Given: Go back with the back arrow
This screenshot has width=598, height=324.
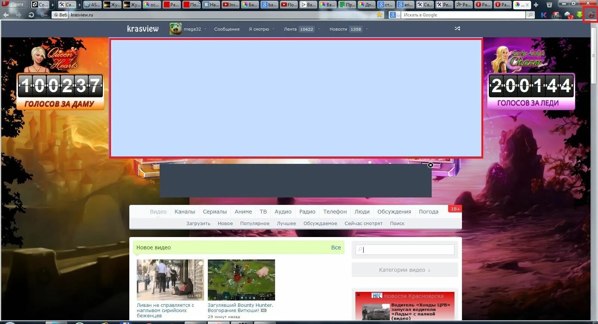Looking at the screenshot, I should pos(6,15).
